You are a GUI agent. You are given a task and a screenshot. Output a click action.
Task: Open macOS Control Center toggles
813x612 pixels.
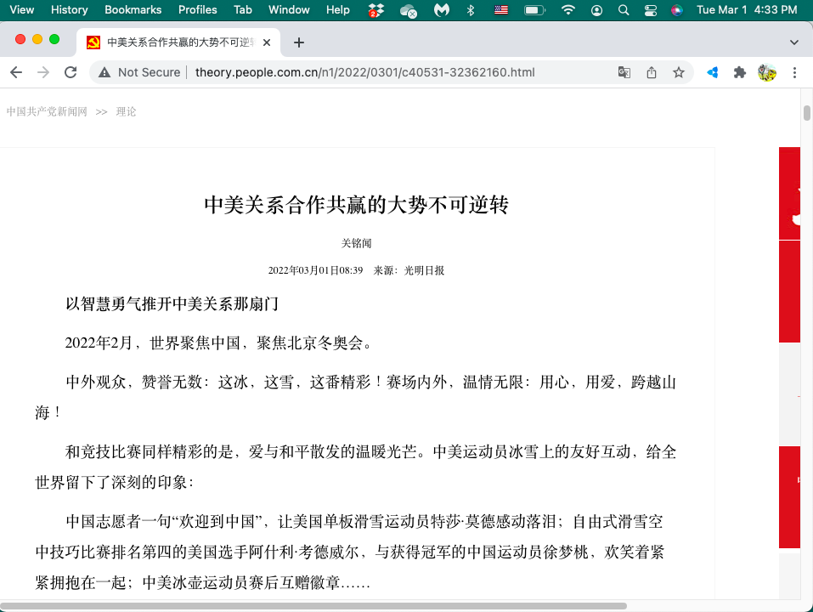651,10
